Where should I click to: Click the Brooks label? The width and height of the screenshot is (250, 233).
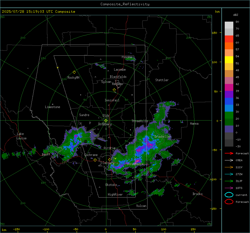click(x=197, y=194)
